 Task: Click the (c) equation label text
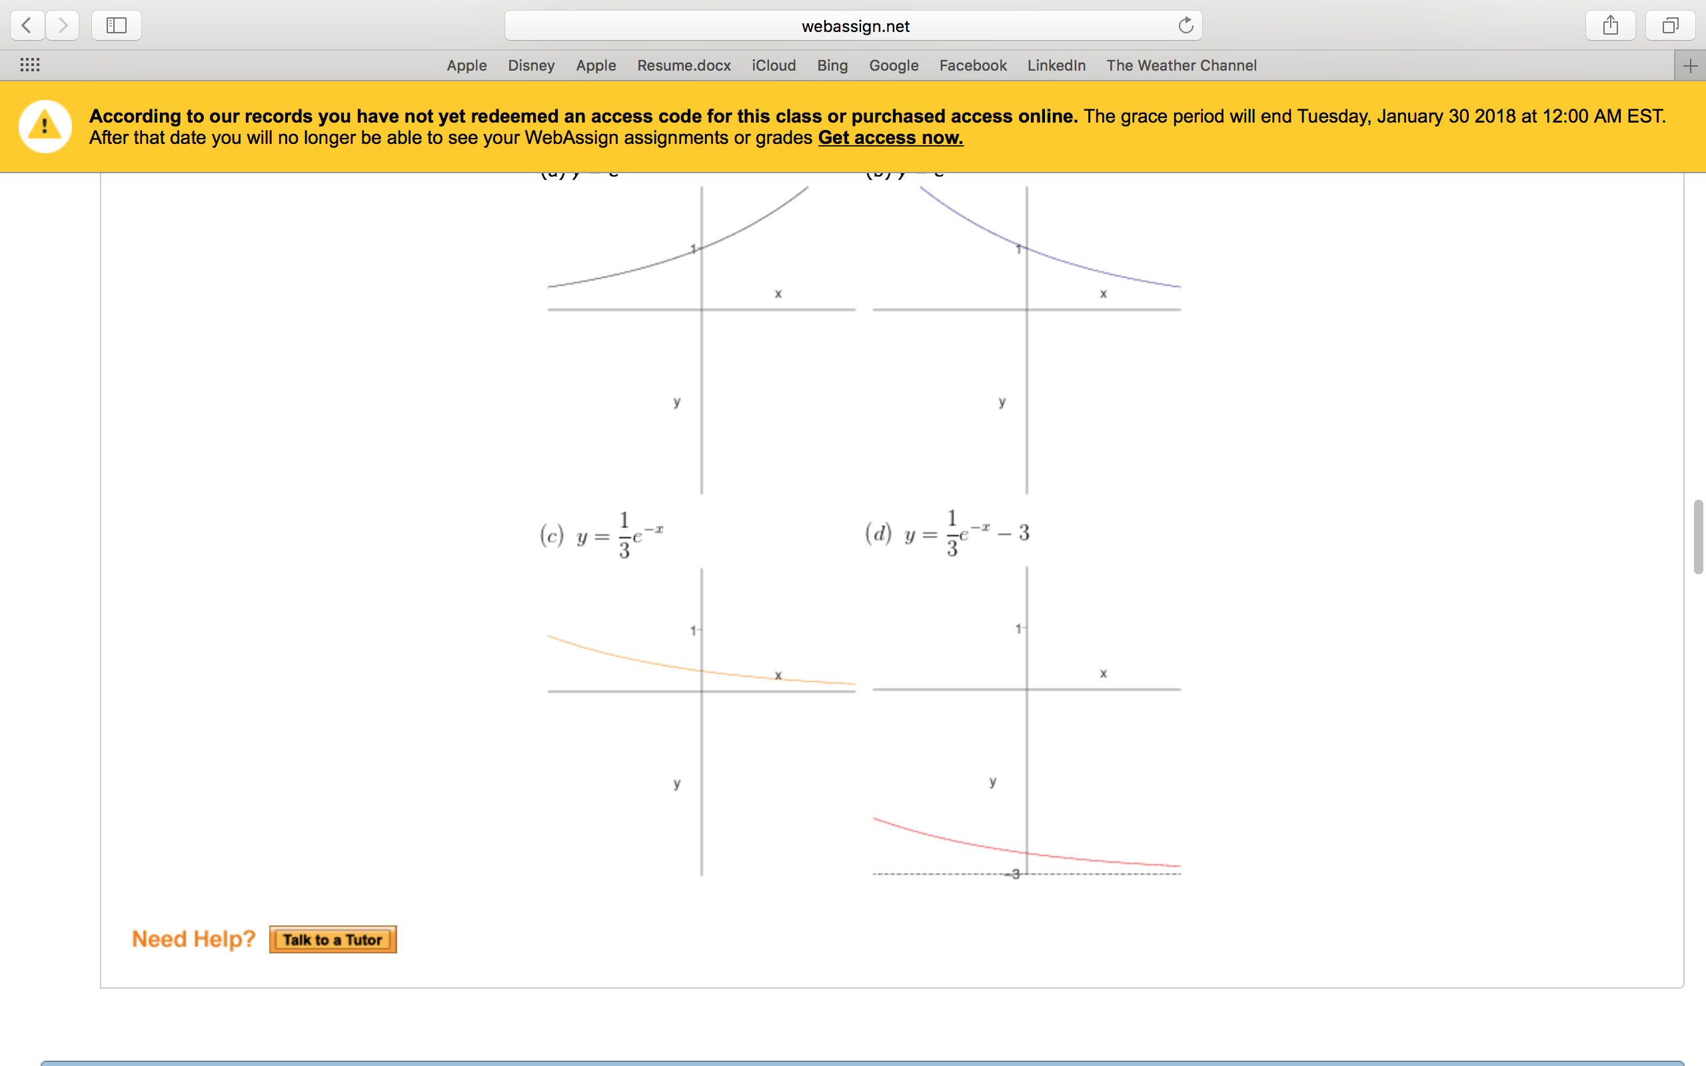[601, 535]
